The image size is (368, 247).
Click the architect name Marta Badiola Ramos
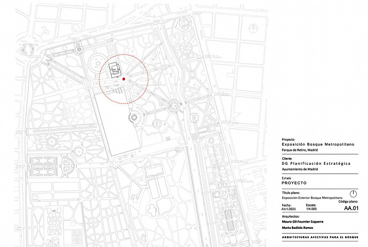298,228
